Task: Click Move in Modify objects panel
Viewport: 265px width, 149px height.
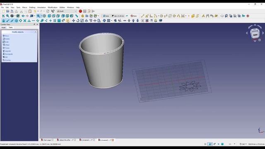Action: coord(6,36)
